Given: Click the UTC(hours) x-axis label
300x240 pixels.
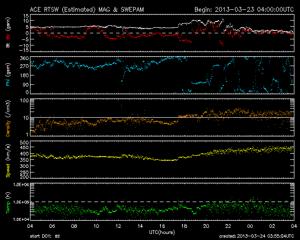Looking at the screenshot, I should (x=160, y=232).
